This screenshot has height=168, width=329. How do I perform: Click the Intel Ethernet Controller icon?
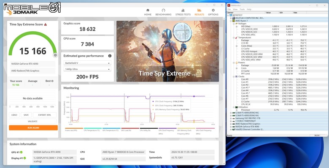coord(234,129)
